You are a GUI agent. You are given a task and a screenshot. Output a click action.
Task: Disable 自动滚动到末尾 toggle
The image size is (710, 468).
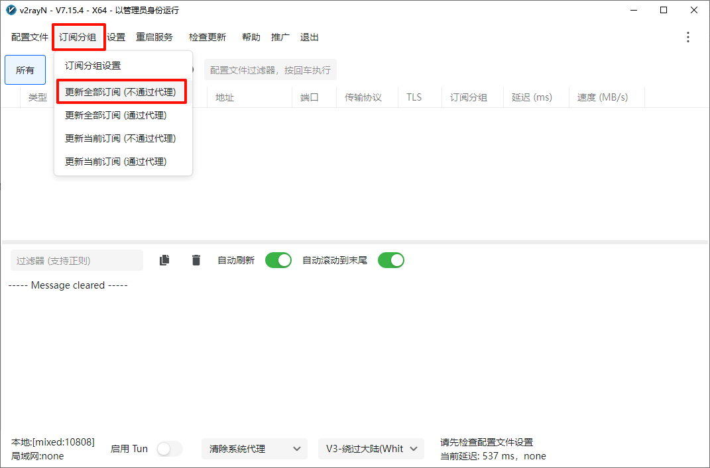(390, 260)
